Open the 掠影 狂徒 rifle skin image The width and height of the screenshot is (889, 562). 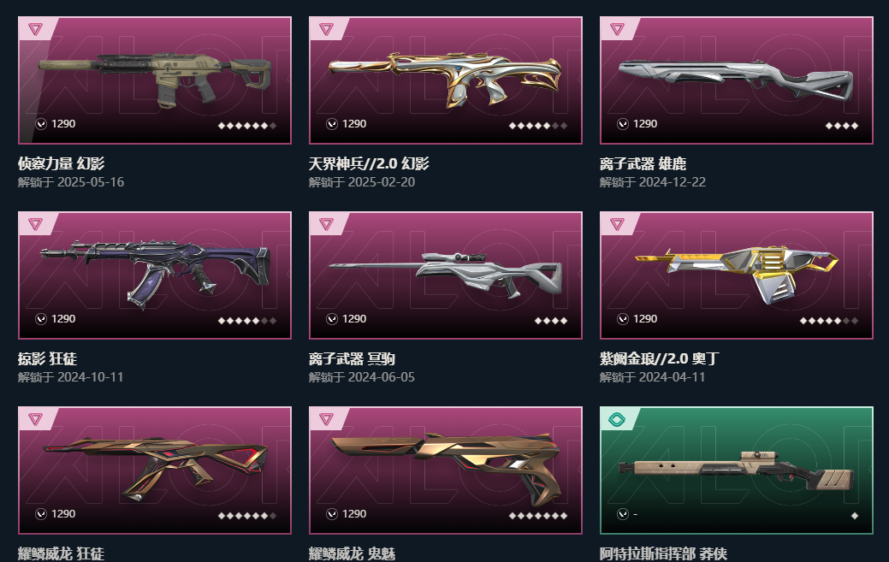coord(155,275)
